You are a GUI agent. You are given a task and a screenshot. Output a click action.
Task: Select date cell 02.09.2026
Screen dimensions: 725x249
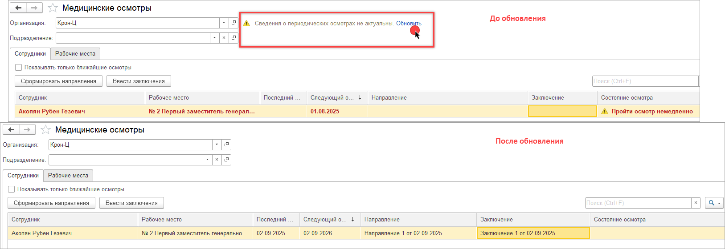click(x=330, y=233)
